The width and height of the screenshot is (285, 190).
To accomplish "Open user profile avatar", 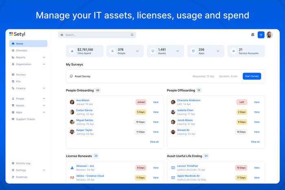I will click(270, 35).
